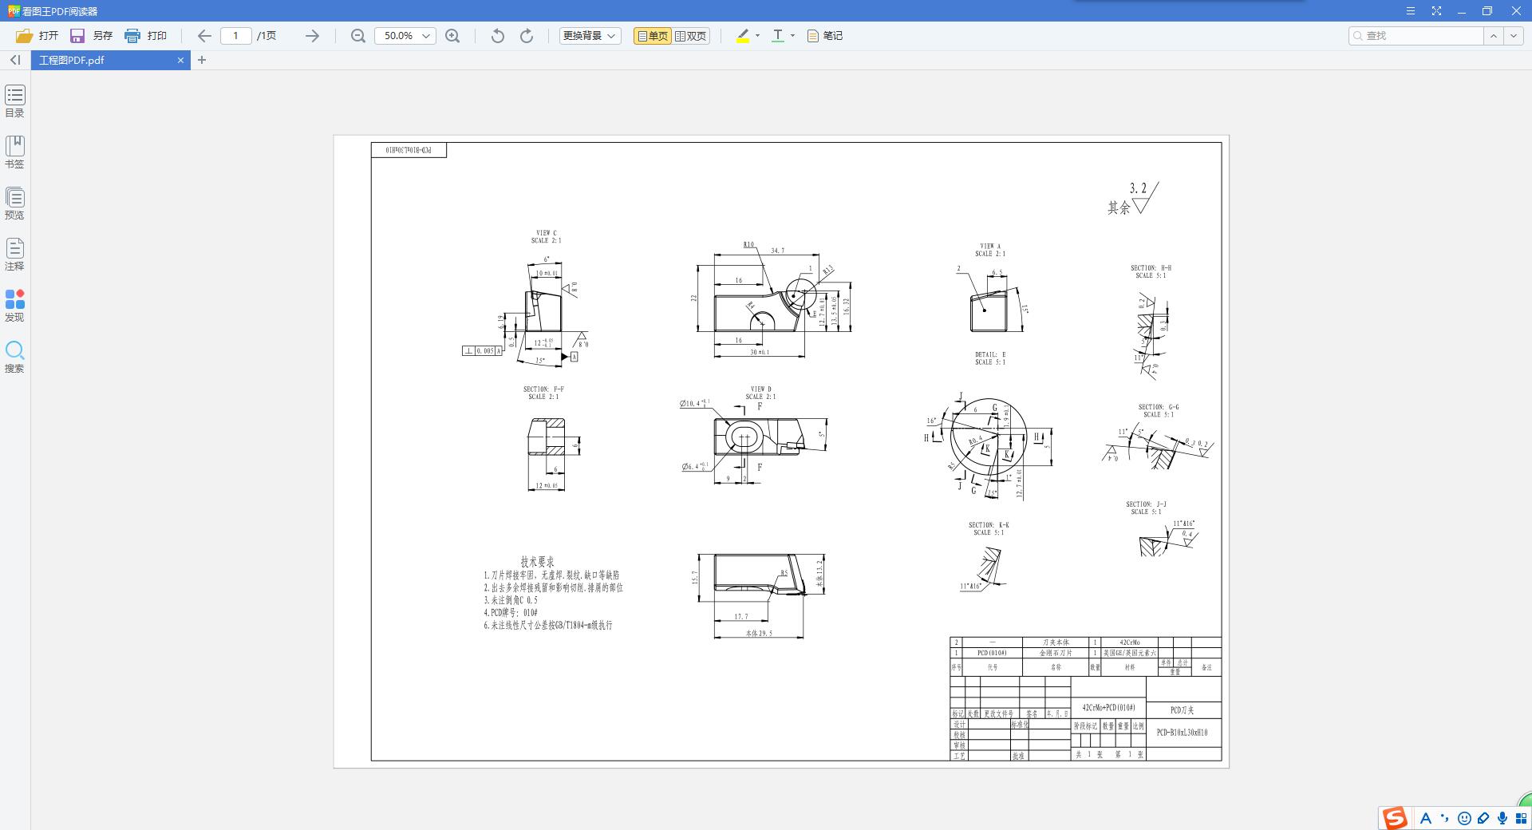Enter fullscreen mode from title bar
Viewport: 1532px width, 830px height.
[1436, 11]
